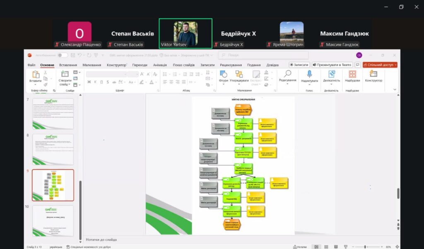Click the Editing (Редагування) magnifier icon

tap(287, 74)
